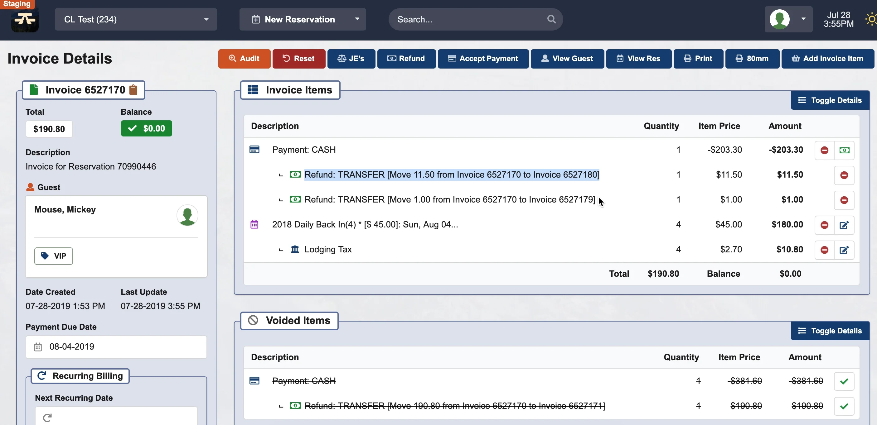Click search magnifier icon in search bar
The width and height of the screenshot is (877, 425).
coord(551,19)
